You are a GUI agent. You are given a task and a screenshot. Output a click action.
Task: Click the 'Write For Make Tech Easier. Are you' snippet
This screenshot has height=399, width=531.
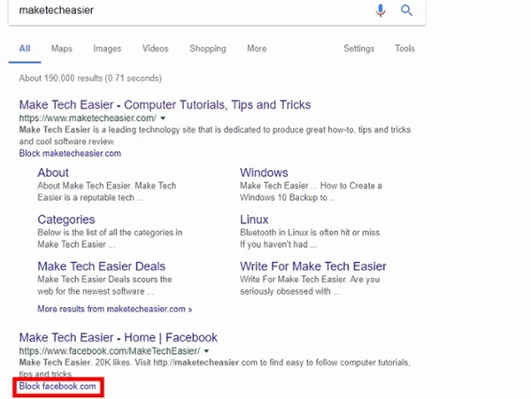point(310,285)
